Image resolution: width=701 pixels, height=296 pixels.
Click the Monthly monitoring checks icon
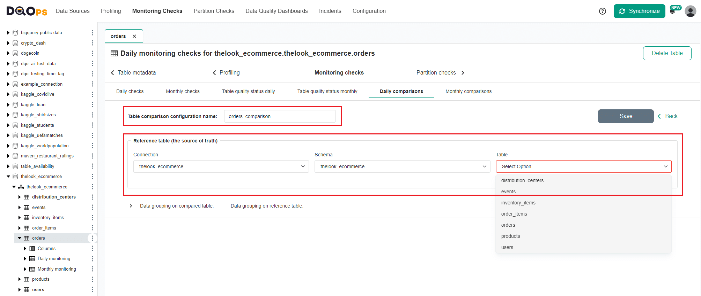point(32,269)
